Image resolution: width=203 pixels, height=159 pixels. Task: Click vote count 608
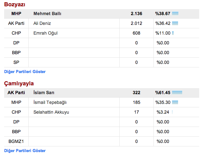(x=136, y=33)
